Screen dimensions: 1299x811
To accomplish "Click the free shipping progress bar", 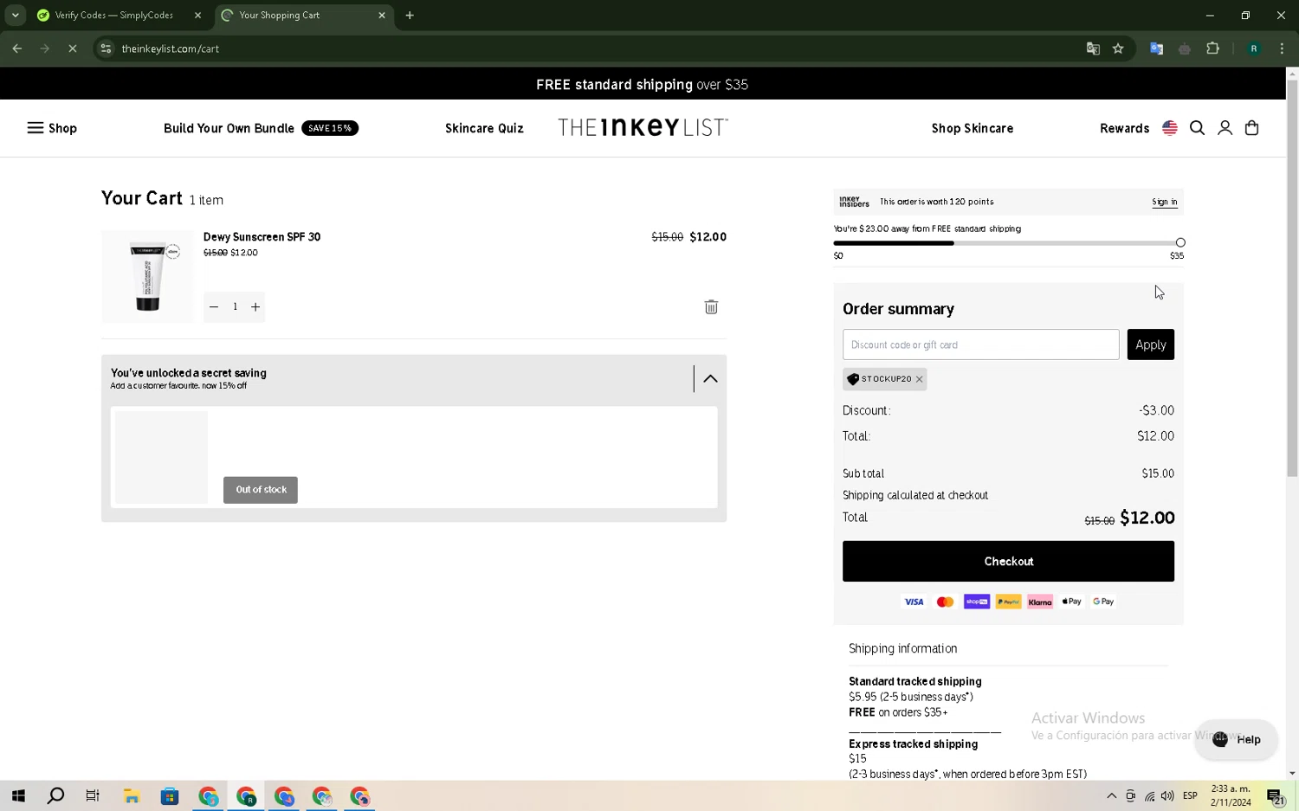I will click(x=1008, y=243).
